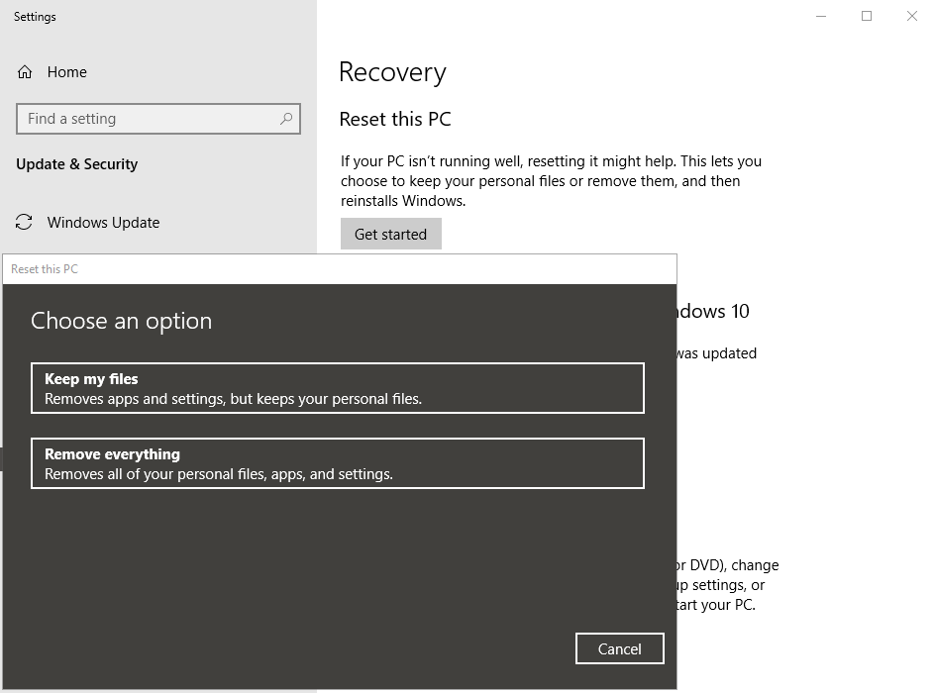This screenshot has height=693, width=935.
Task: Click the Home house icon
Action: (x=25, y=72)
